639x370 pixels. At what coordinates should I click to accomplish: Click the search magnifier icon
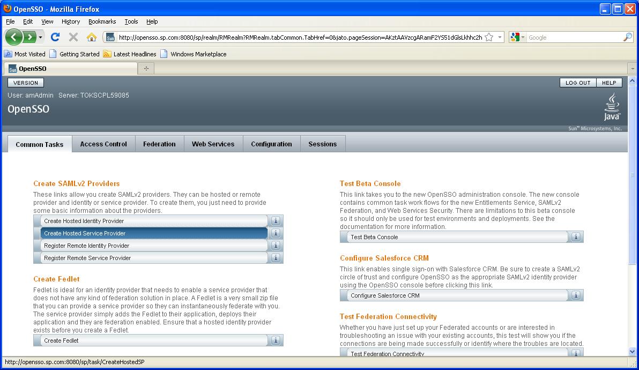click(x=628, y=38)
